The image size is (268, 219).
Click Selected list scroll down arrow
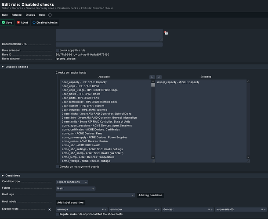point(248,157)
